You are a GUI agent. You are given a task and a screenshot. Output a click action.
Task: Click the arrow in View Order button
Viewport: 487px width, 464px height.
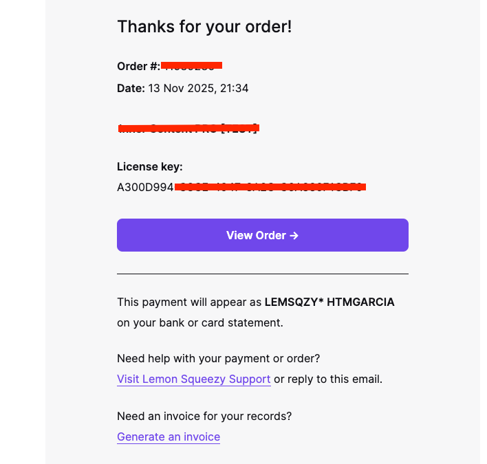pos(294,235)
